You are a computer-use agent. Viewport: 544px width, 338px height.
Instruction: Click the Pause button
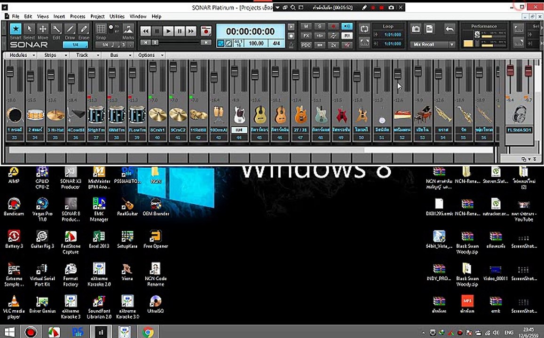click(180, 31)
